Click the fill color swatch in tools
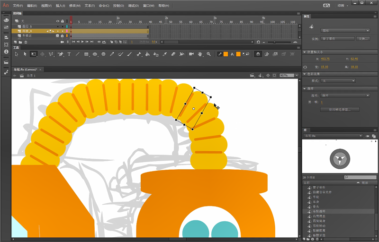Image resolution: width=379 pixels, height=242 pixels. 238,54
